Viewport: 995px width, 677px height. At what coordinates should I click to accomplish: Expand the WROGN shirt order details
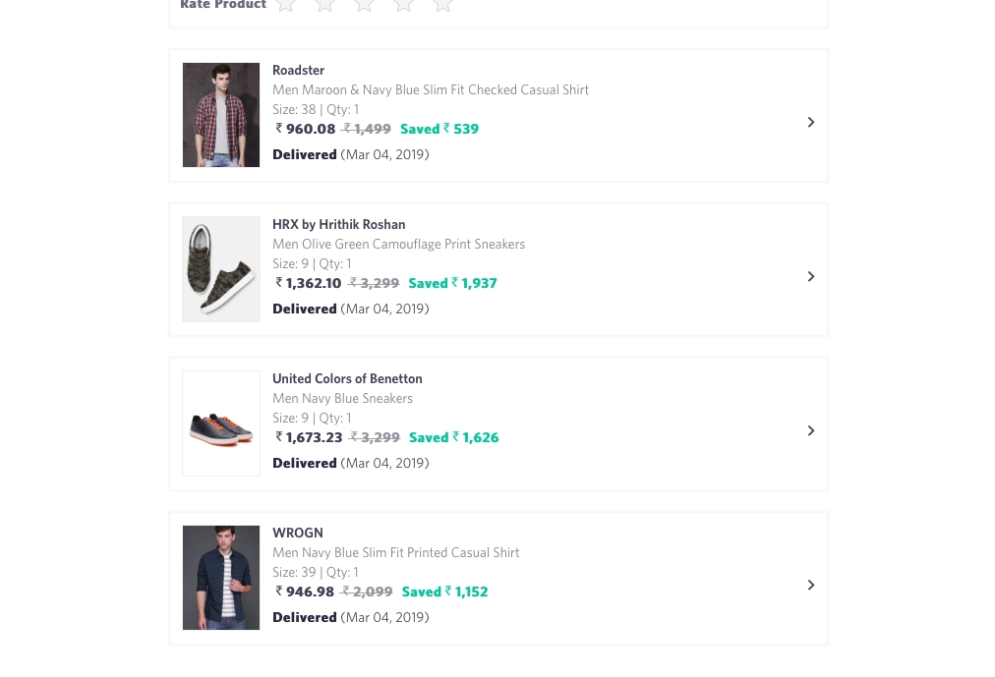pyautogui.click(x=810, y=584)
